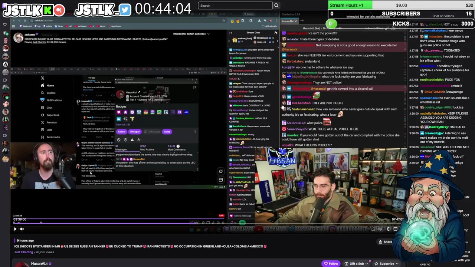Viewport: 475px width, 267px height.
Task: Add a new Chatterino tab with plus
Action: 302,21
